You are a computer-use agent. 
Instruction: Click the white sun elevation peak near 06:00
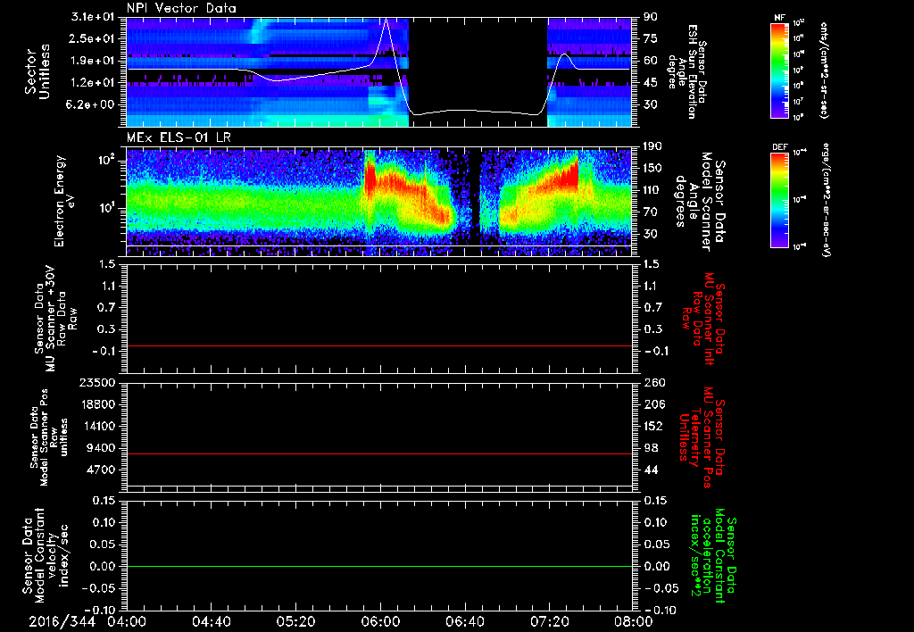pyautogui.click(x=386, y=20)
